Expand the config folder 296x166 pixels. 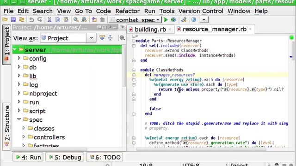click(19, 58)
